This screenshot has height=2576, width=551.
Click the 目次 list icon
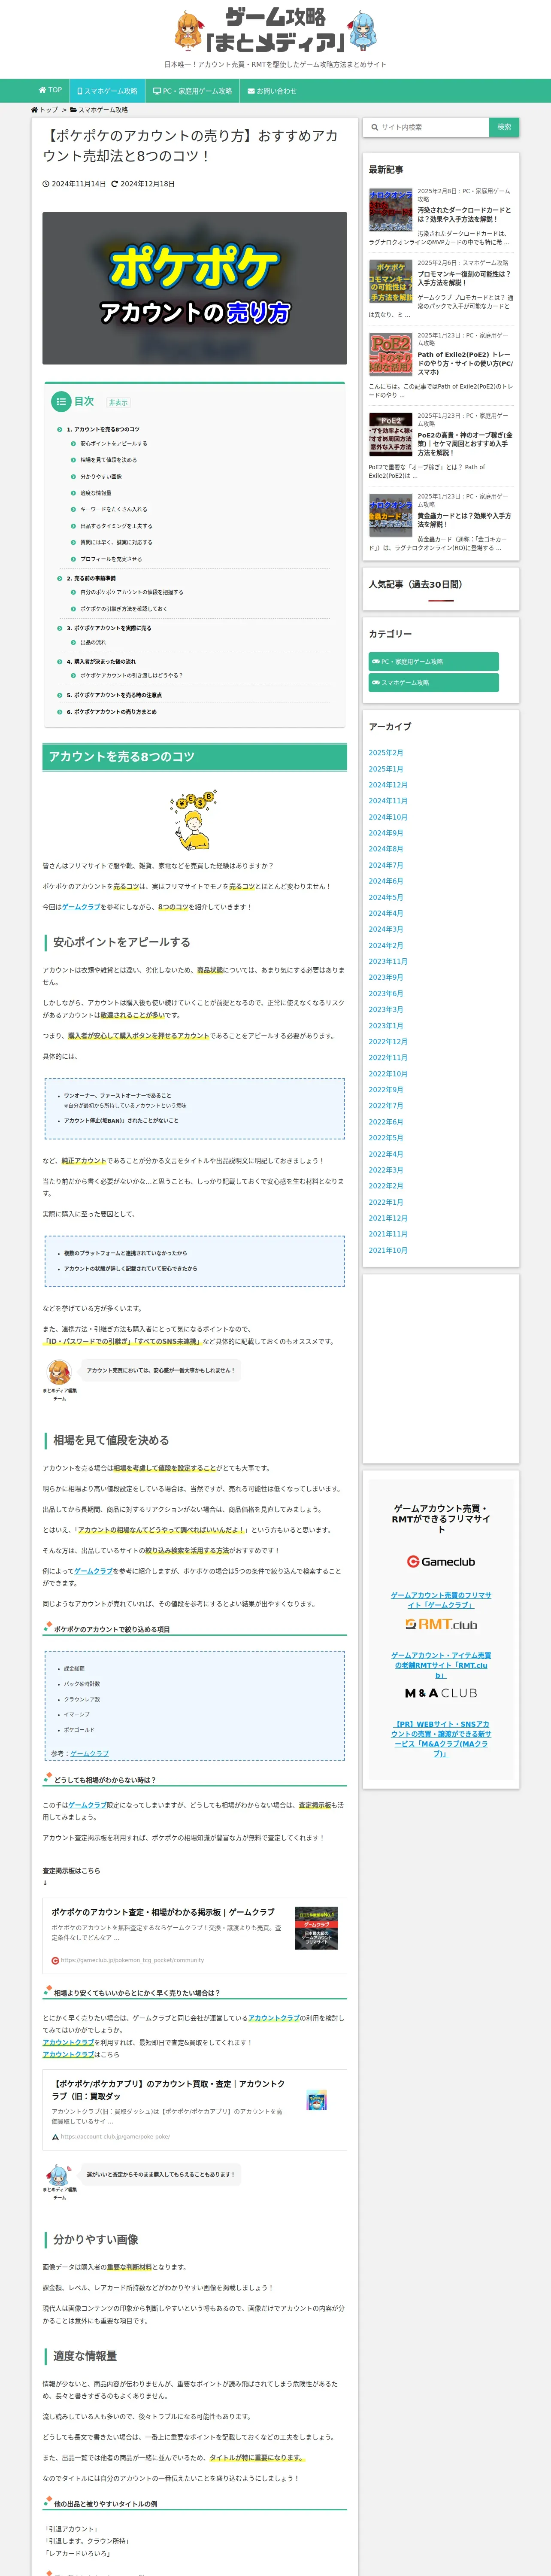click(x=61, y=402)
